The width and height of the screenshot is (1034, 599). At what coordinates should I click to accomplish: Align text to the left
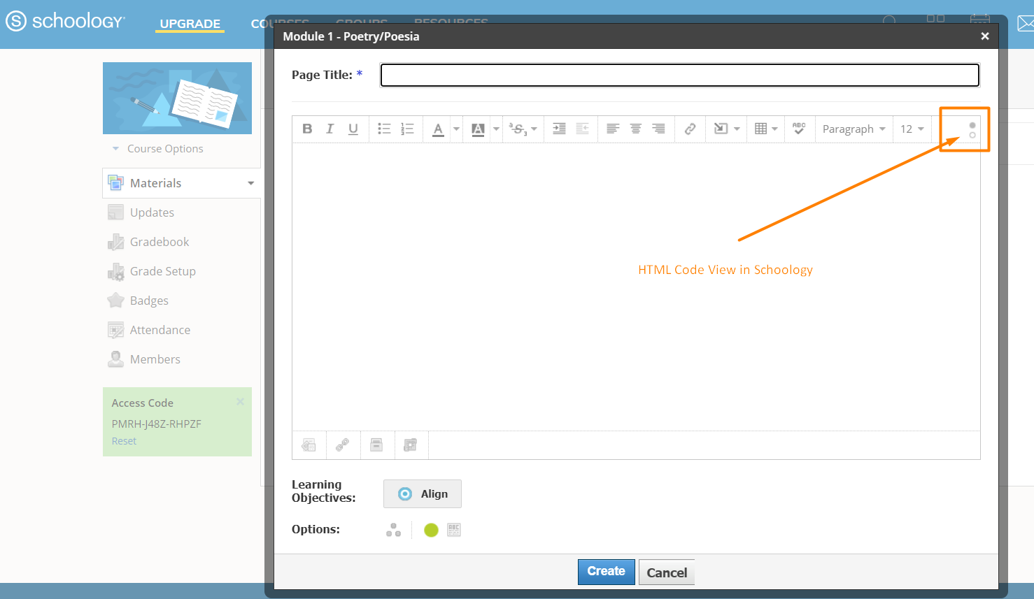(613, 129)
